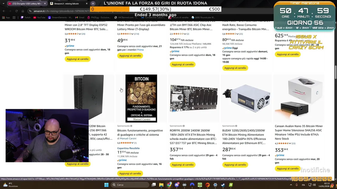Open the Canaan Avalon Nano 3S title

299,132
